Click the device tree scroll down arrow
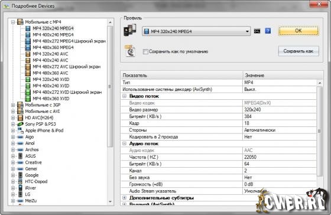 110,201
